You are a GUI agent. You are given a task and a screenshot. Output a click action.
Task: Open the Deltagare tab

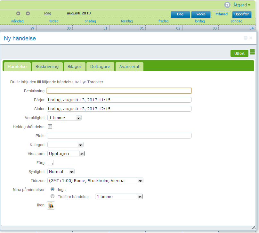[100, 66]
